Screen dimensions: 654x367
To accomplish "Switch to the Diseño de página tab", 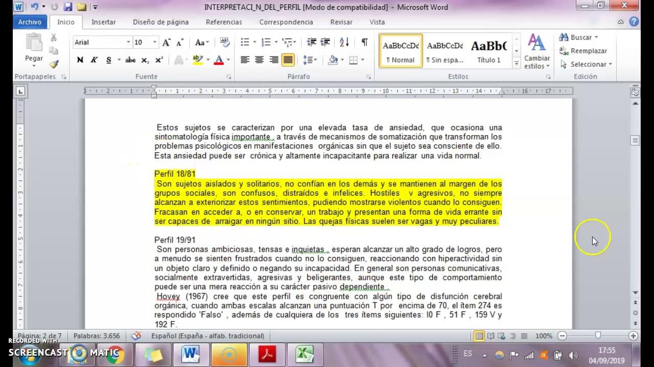I will pyautogui.click(x=161, y=22).
